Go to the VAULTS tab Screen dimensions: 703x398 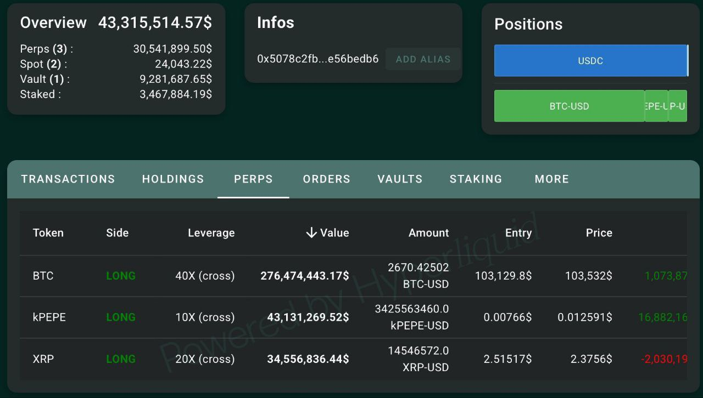(400, 179)
